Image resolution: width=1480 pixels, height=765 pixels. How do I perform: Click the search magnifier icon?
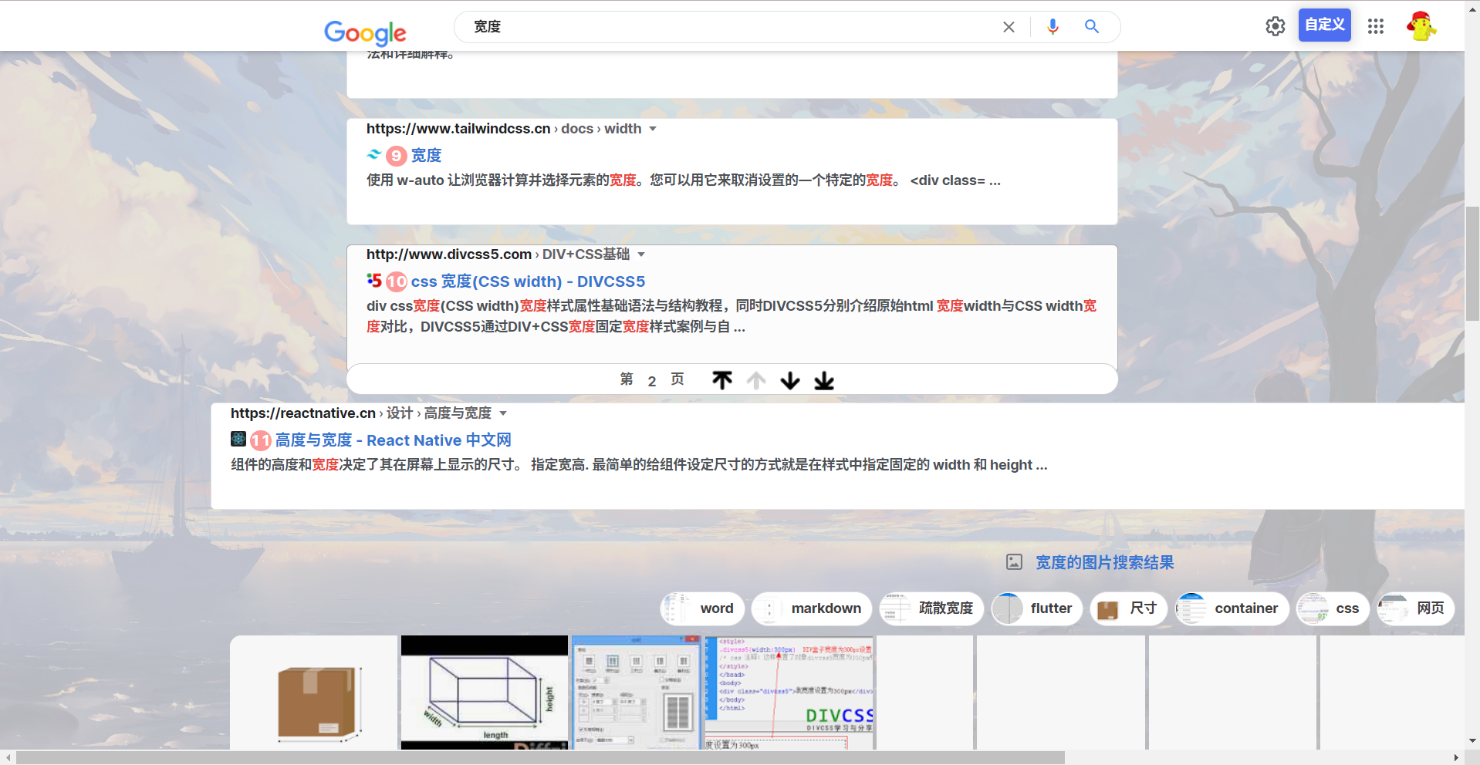(1092, 26)
